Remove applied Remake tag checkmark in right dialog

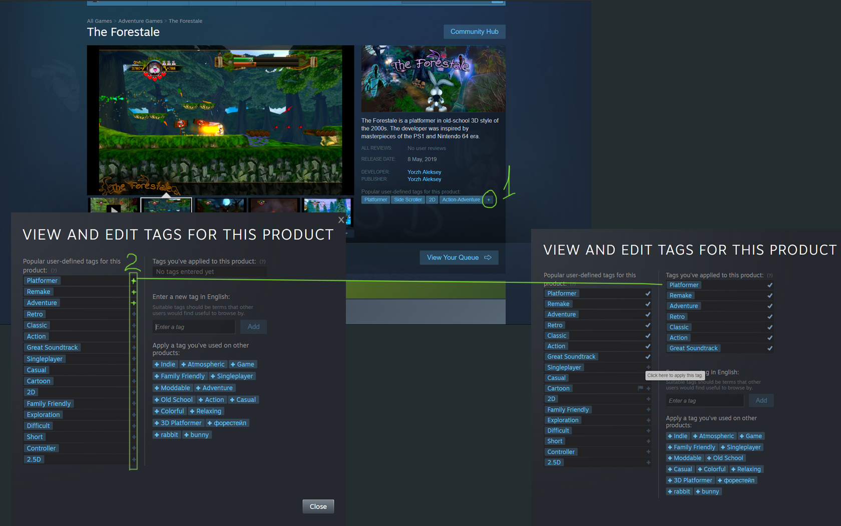pos(770,296)
